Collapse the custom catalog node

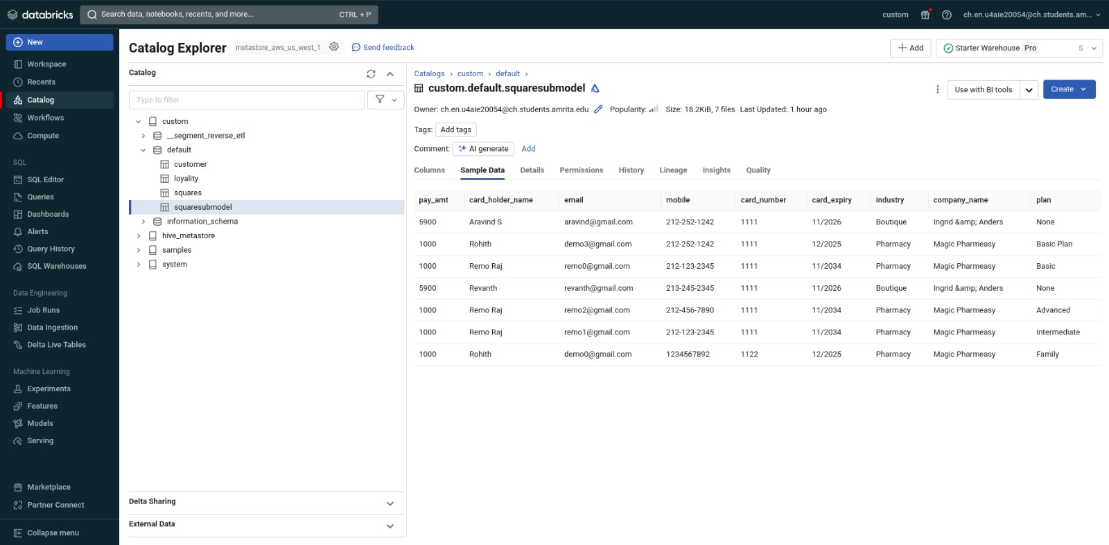[139, 121]
